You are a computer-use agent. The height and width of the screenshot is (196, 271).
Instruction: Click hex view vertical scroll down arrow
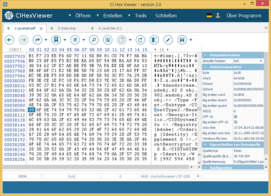199,162
